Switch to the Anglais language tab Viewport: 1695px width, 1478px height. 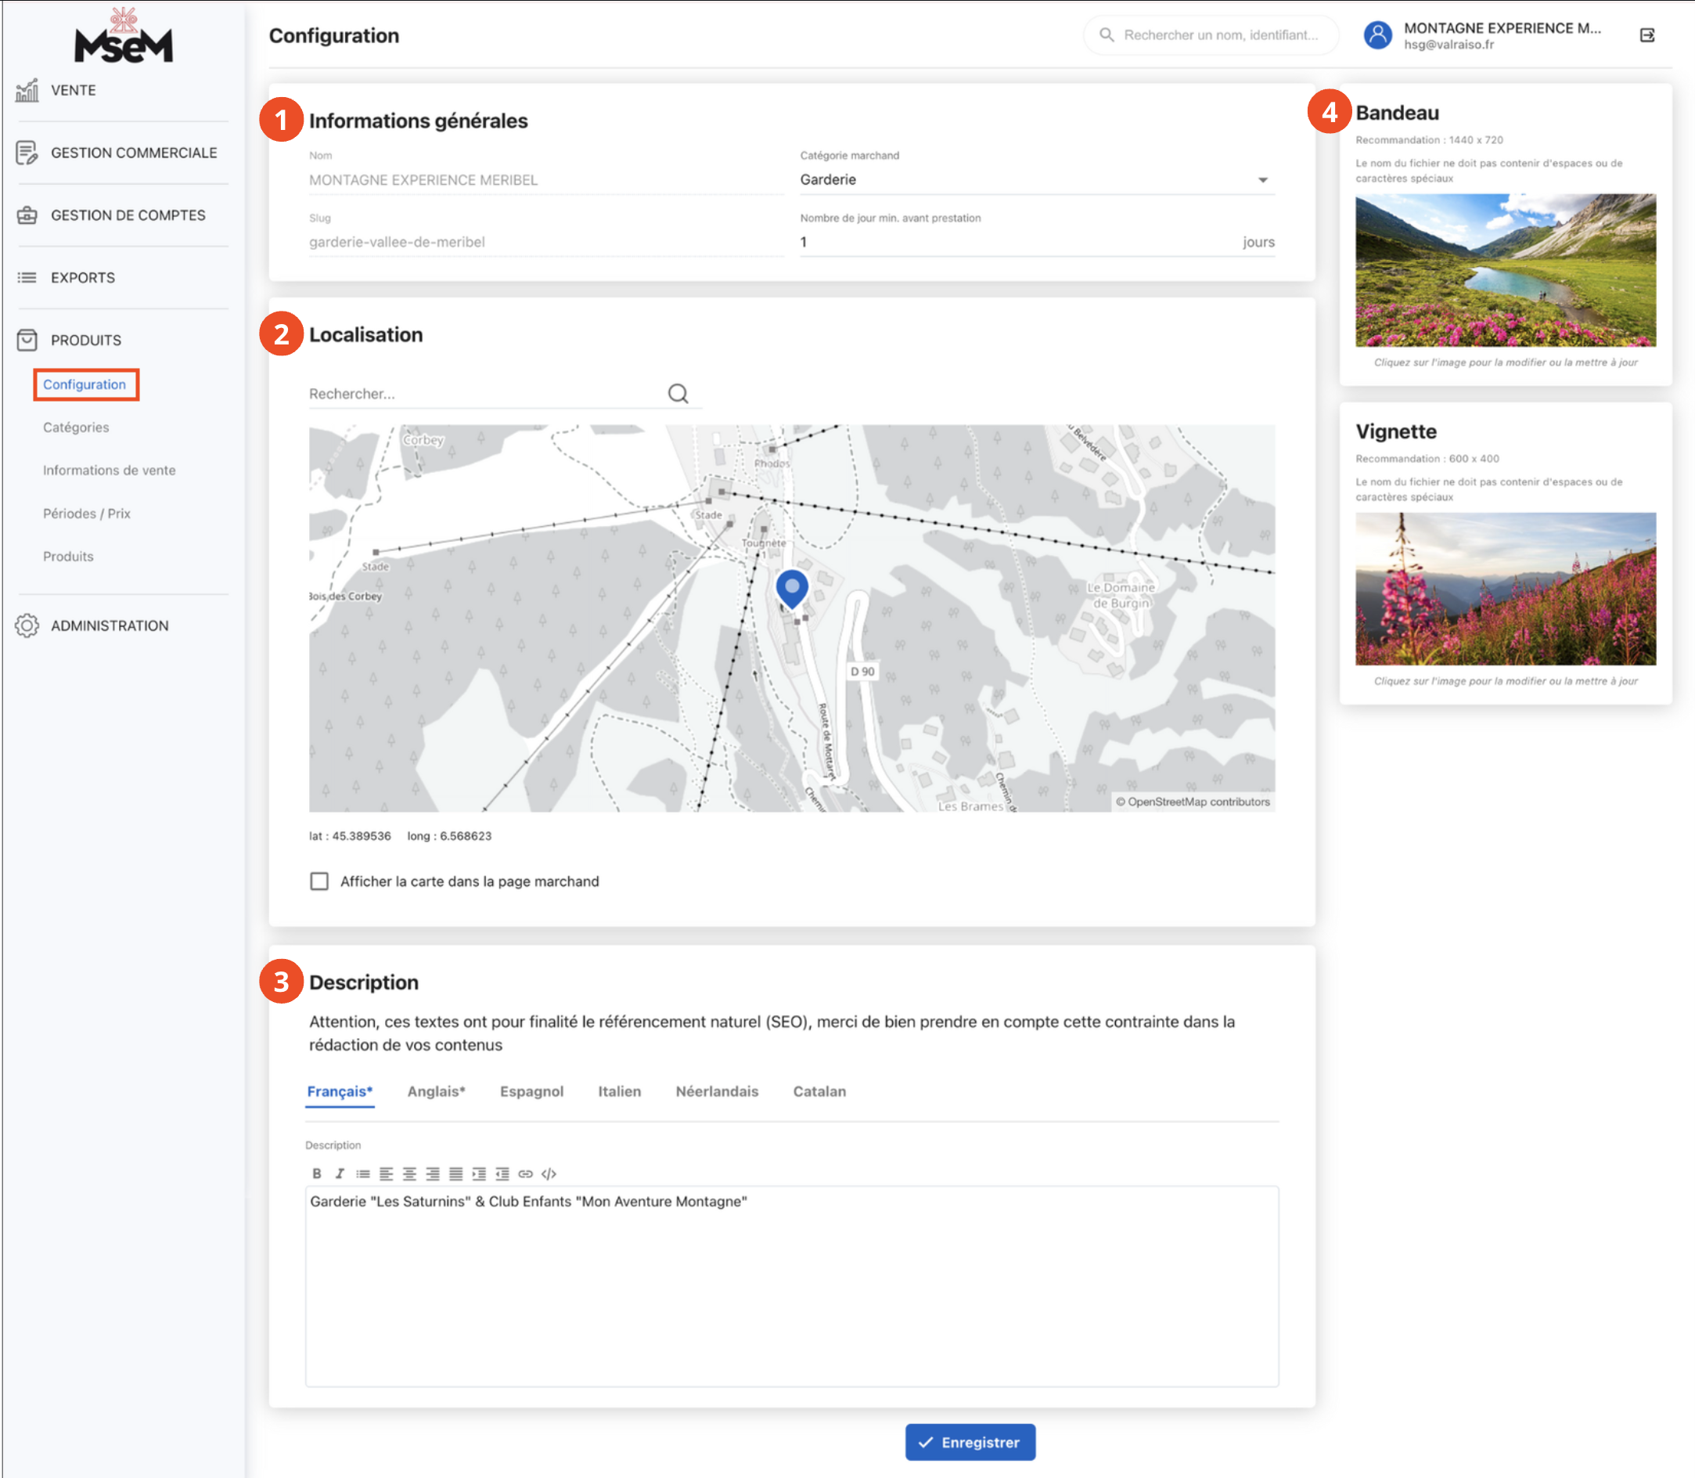(436, 1091)
